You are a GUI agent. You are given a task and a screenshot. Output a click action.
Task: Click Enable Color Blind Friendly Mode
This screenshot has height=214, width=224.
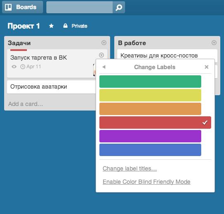(147, 182)
